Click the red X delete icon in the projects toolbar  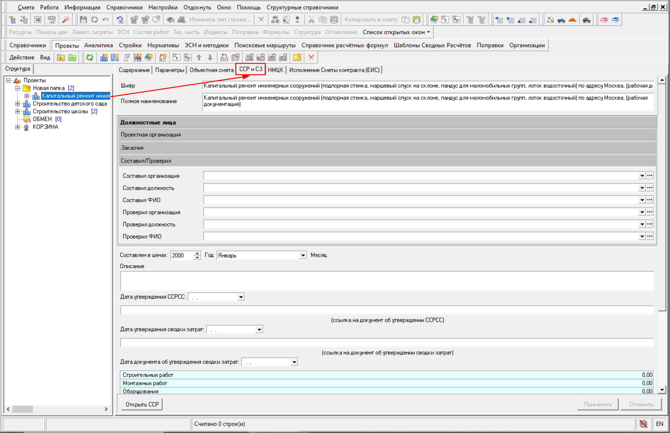(x=311, y=58)
